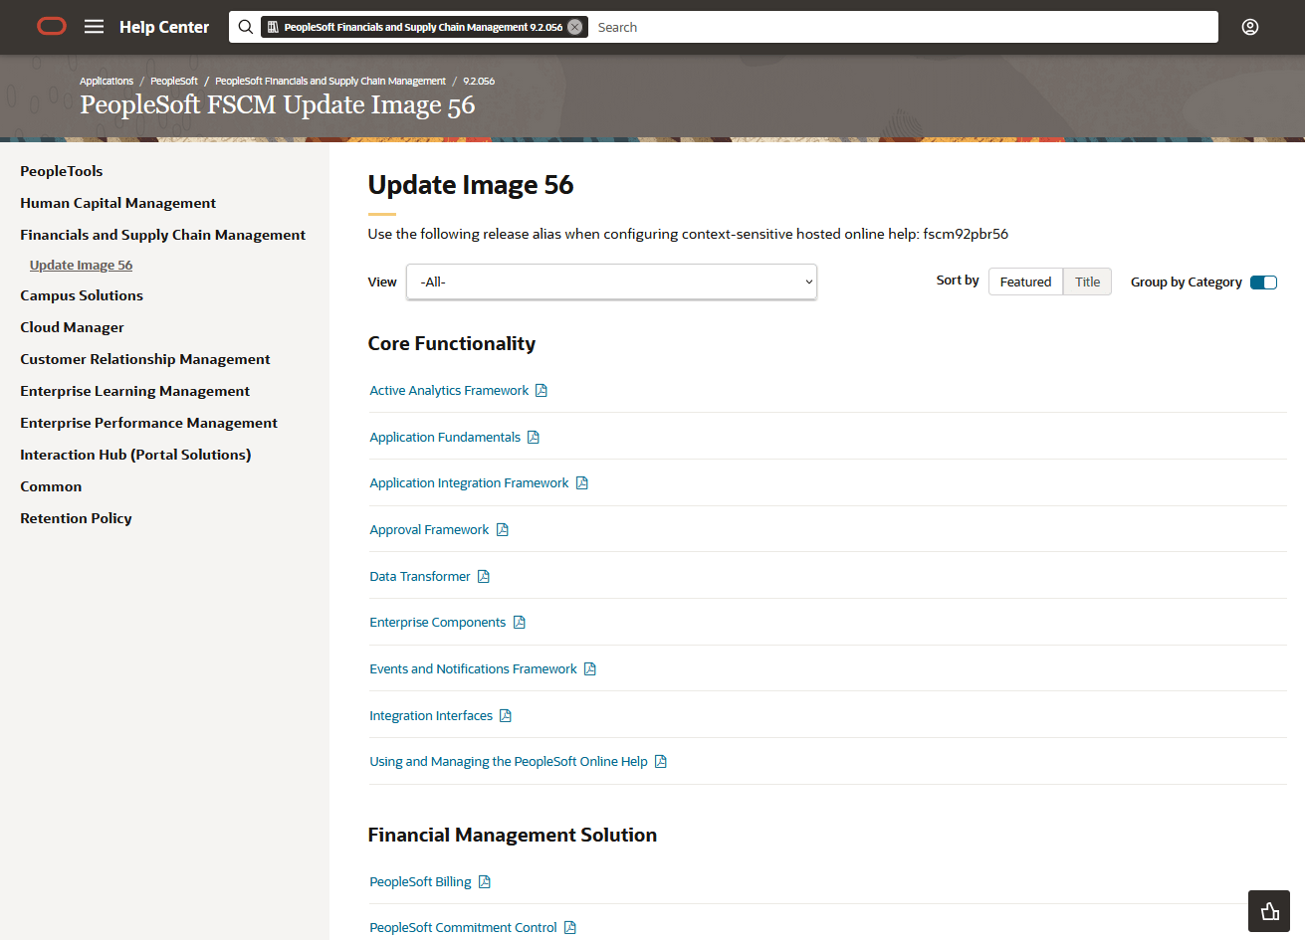Open the hamburger navigation menu
The height and width of the screenshot is (940, 1305).
94,27
